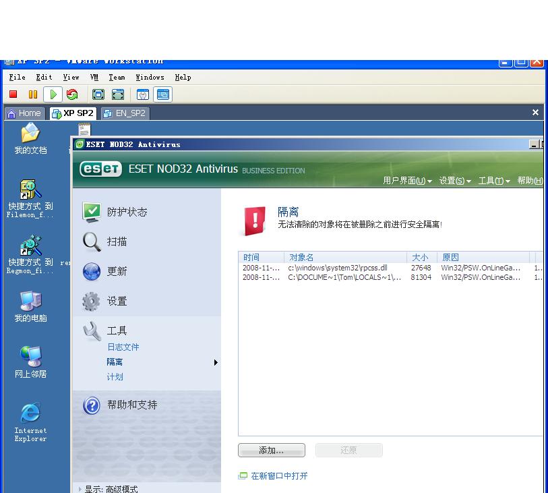The image size is (548, 493).
Task: Select the 我的文档 desktop icon
Action: point(30,138)
